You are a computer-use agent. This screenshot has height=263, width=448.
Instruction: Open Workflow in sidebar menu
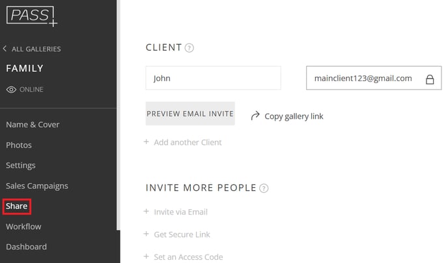click(23, 227)
